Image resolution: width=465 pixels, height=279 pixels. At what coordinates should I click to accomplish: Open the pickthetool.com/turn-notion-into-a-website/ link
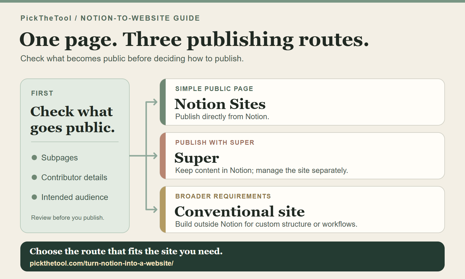click(x=101, y=263)
